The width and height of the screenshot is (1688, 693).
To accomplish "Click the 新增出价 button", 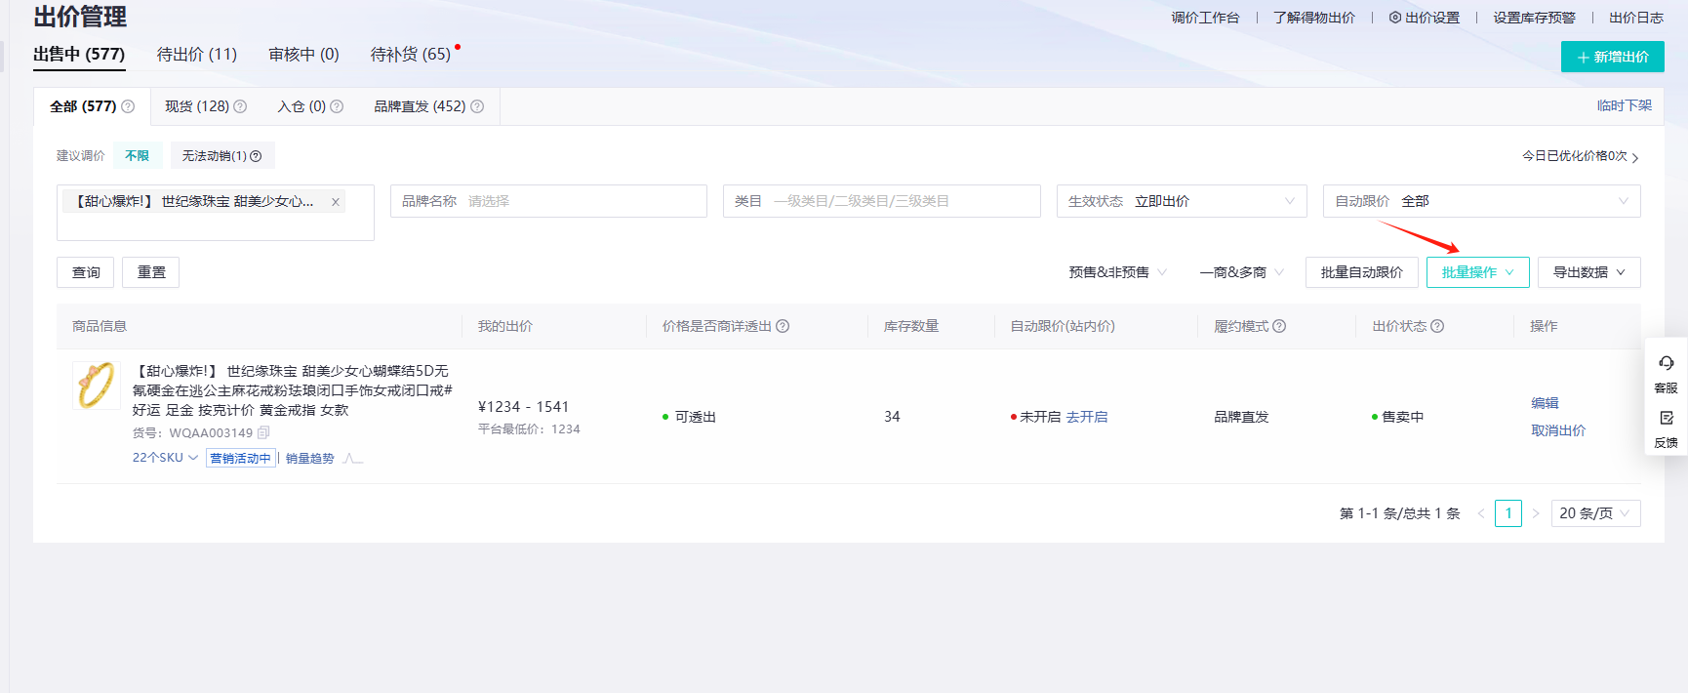I will (1612, 57).
